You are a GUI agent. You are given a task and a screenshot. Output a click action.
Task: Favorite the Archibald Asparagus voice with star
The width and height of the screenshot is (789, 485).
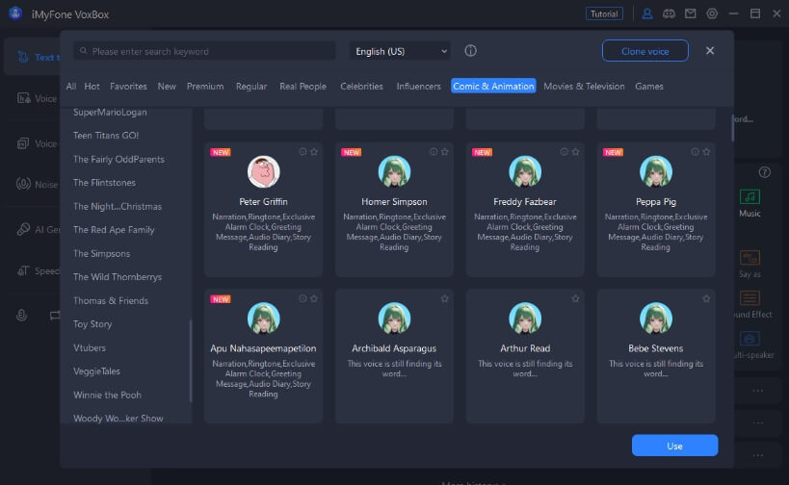coord(445,298)
